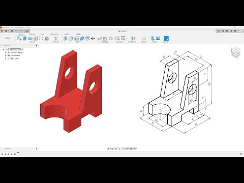Toggle visibility eye of root component
The width and height of the screenshot is (244, 183).
(x=7, y=49)
